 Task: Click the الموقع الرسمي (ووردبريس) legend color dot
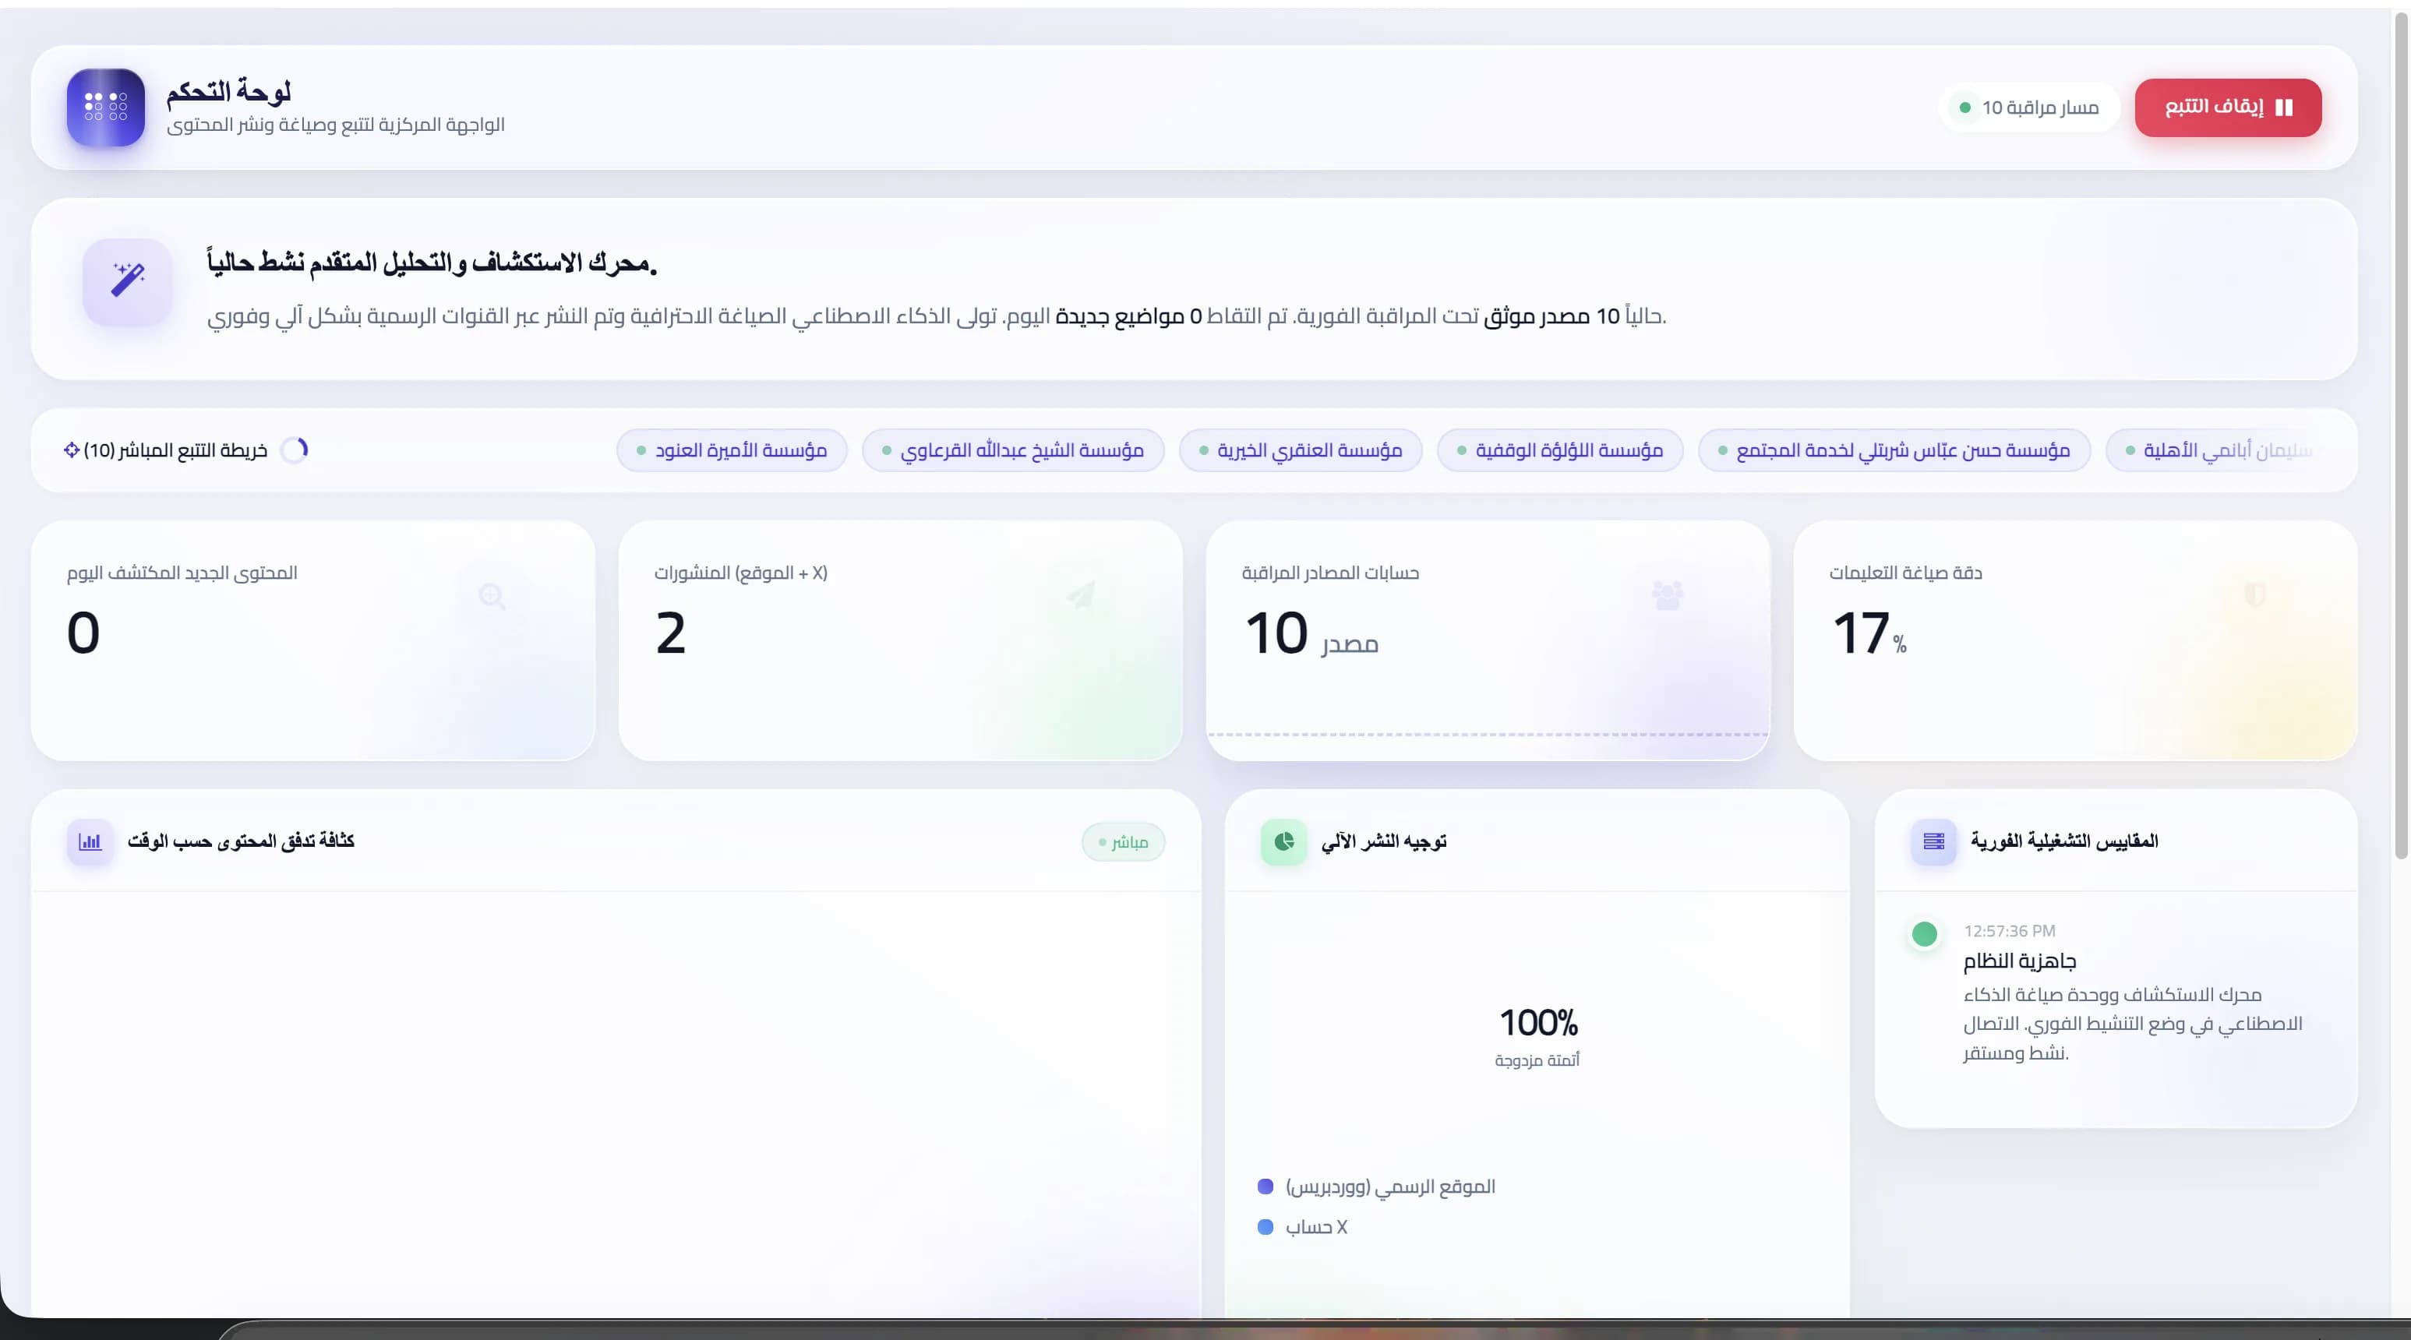point(1266,1187)
